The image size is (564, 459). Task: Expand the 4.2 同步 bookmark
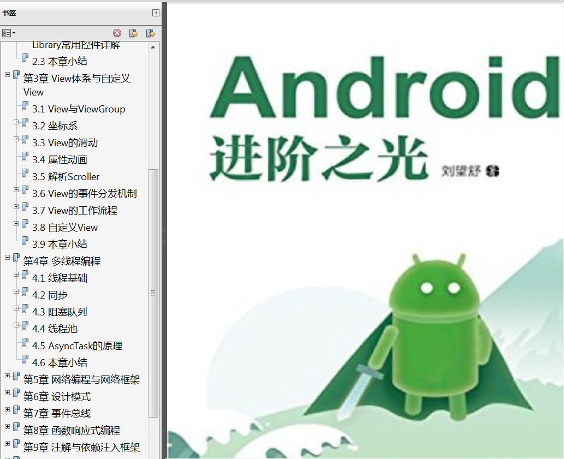[x=16, y=291]
